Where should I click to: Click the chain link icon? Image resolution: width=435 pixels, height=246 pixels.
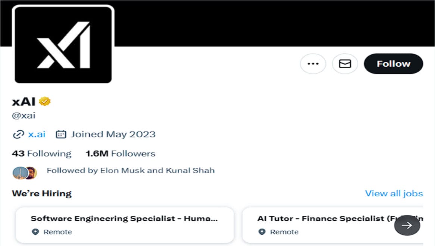click(x=19, y=135)
